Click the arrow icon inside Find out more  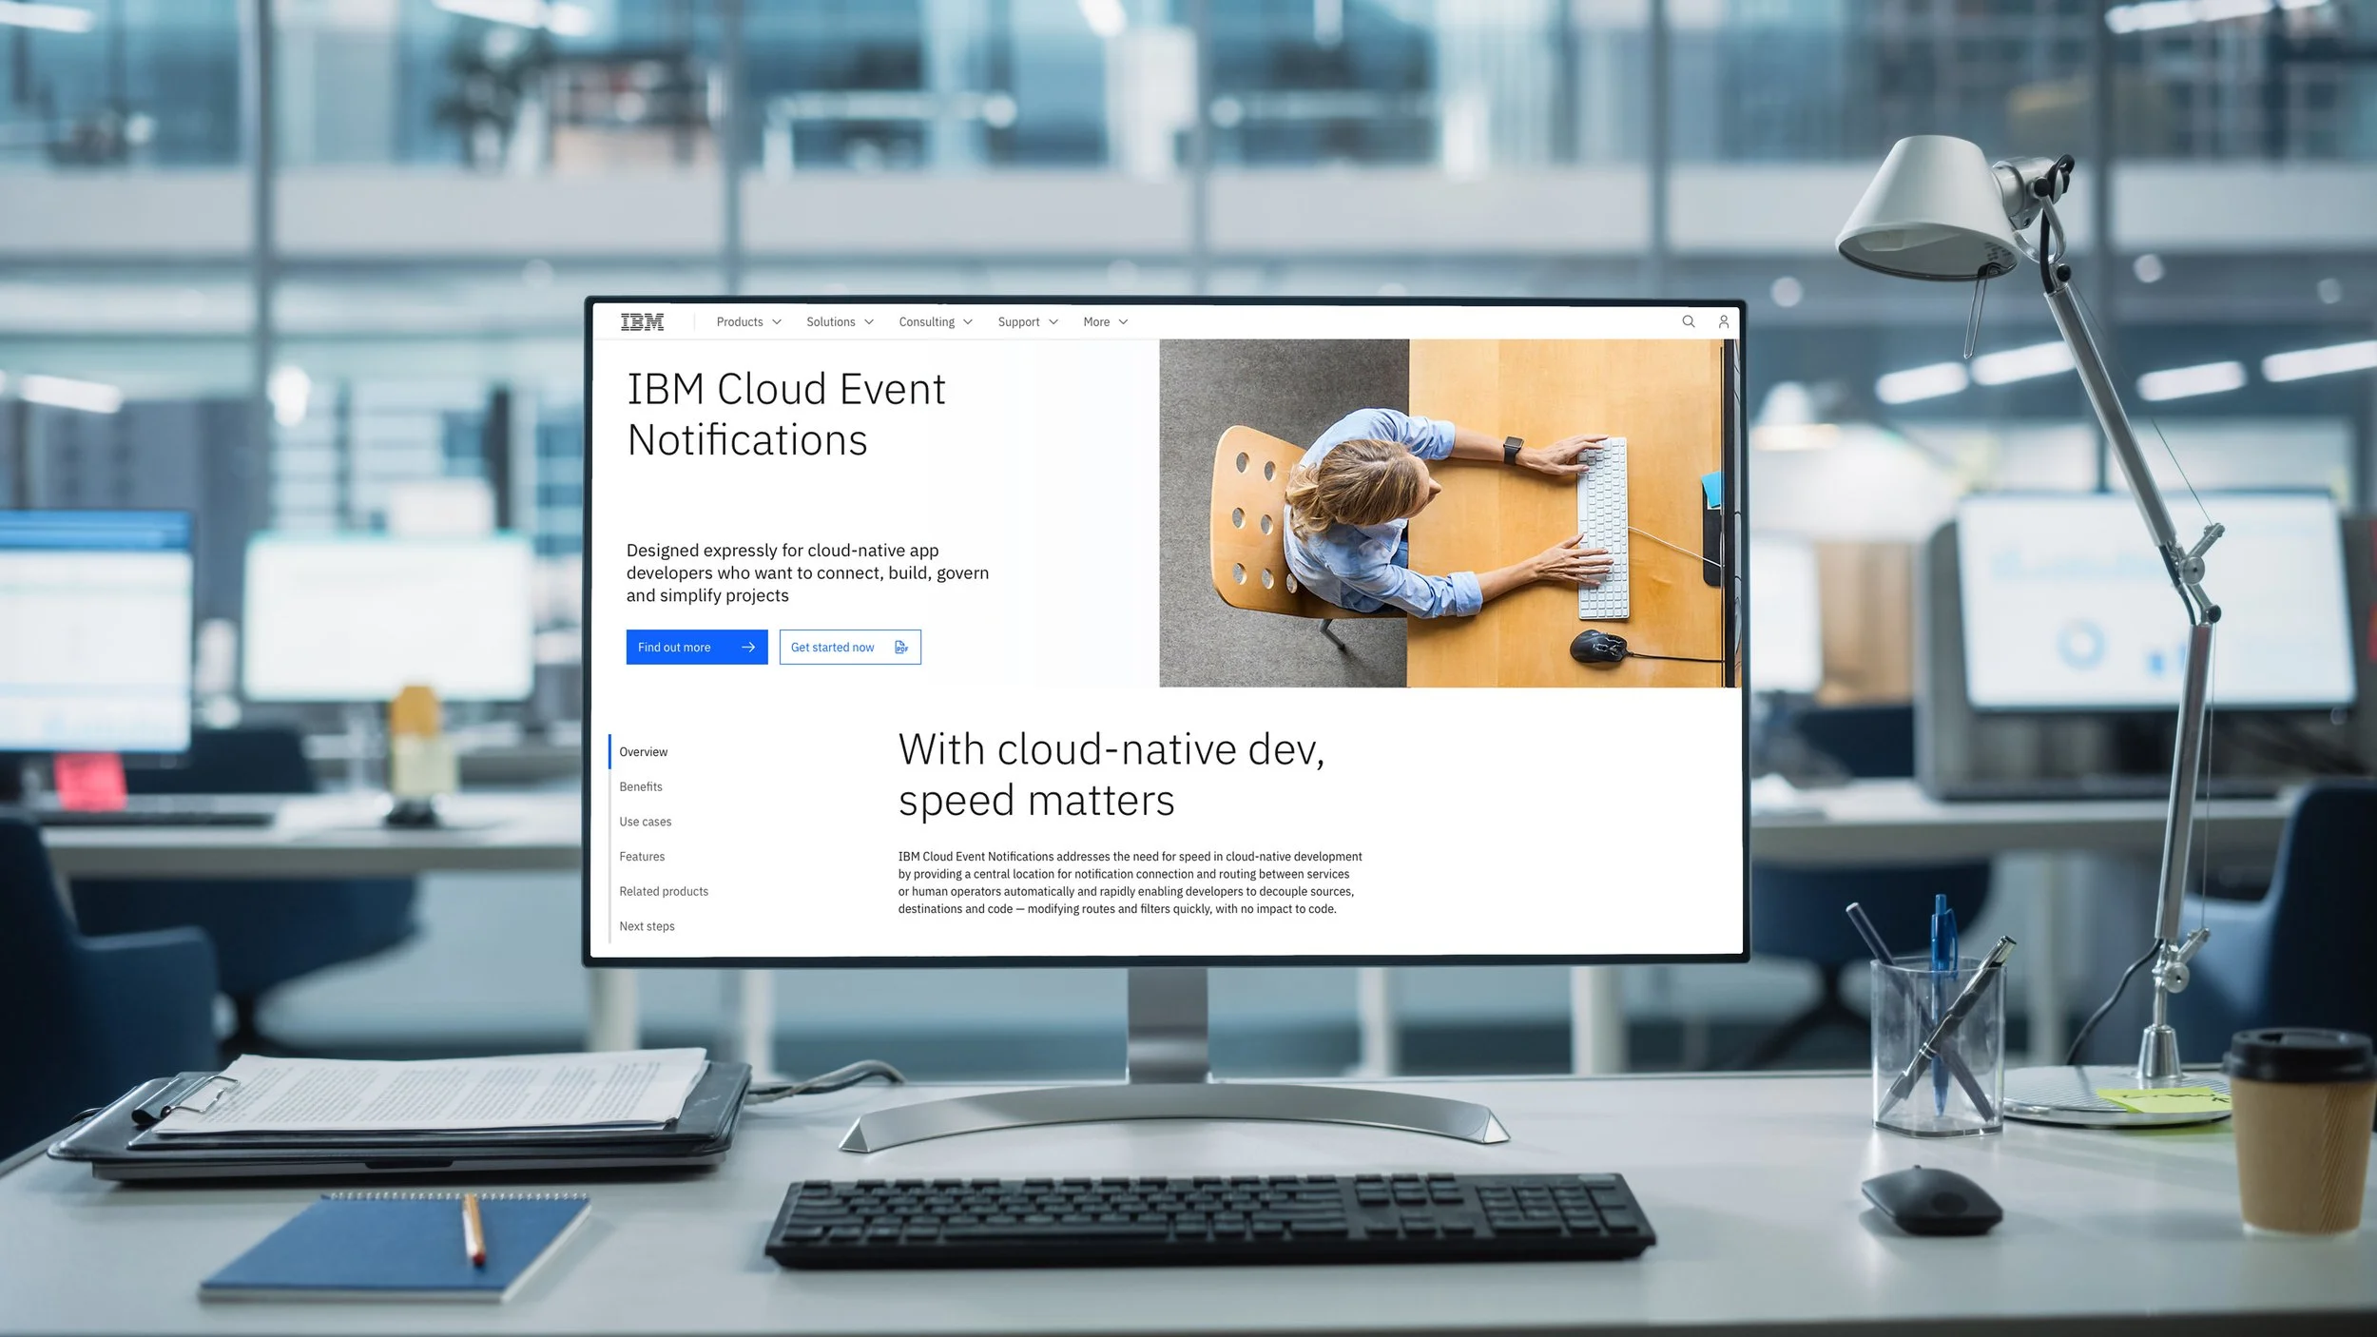pos(747,647)
